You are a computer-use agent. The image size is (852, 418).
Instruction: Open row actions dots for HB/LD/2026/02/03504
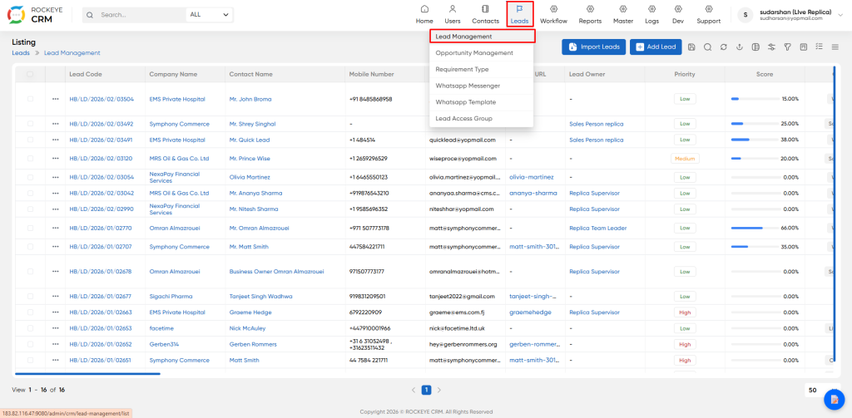(56, 100)
